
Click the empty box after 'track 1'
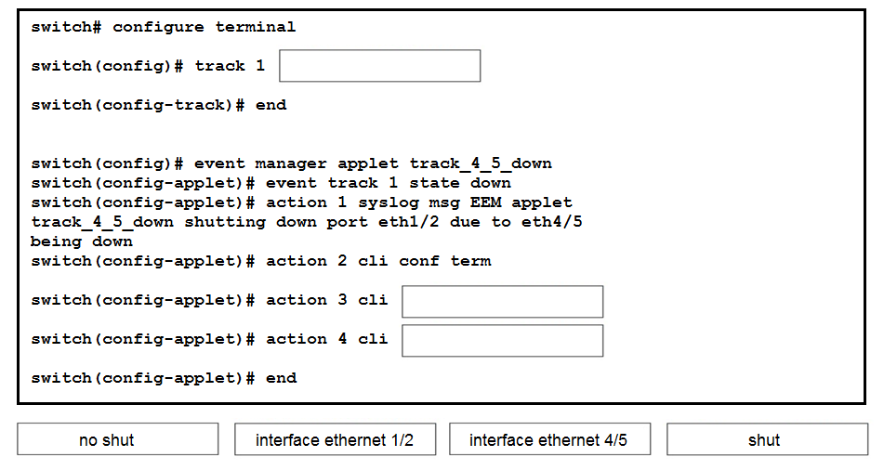[380, 66]
